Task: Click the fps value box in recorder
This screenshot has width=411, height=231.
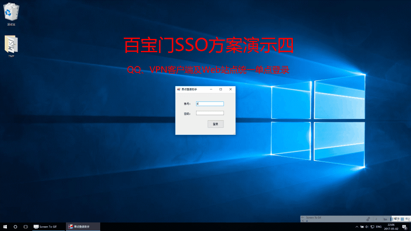Action: [378, 219]
